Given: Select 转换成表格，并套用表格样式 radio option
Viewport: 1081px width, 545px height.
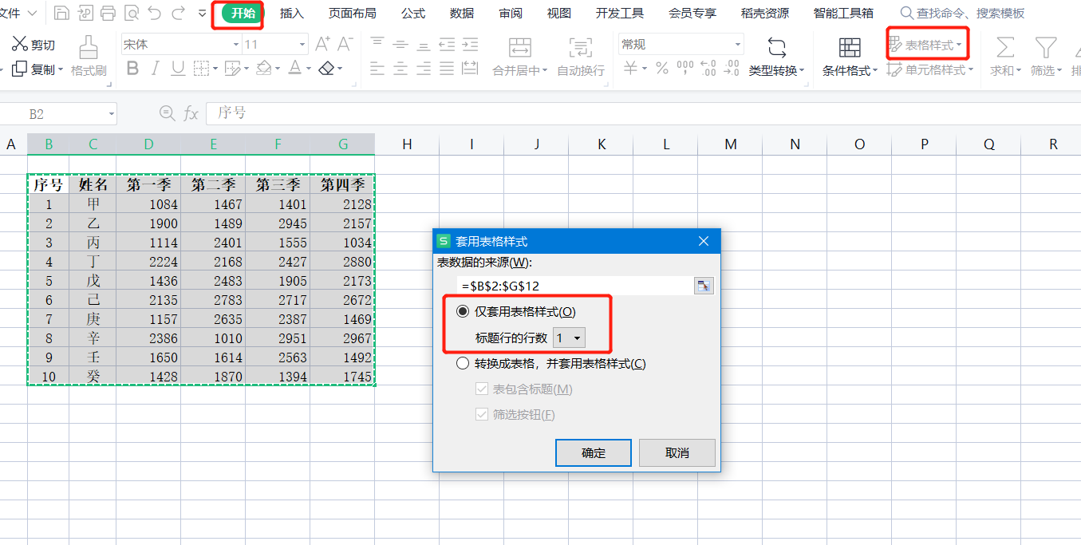Looking at the screenshot, I should (463, 364).
